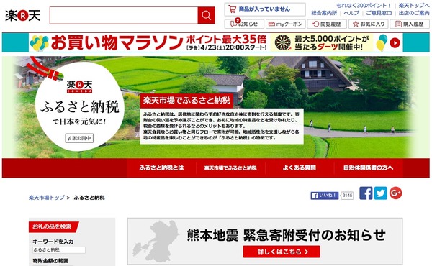Click the Facebook いいね！ button
The image size is (432, 266).
325,196
